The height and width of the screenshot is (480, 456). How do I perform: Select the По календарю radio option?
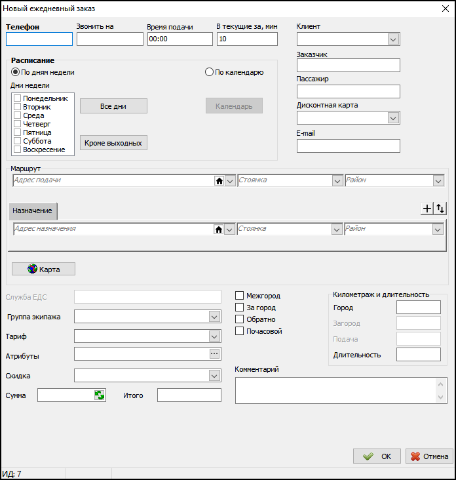click(210, 72)
